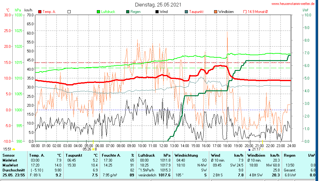Click the 'Wind' legend label
Image resolution: width=319 pixels, height=181 pixels.
tap(164, 12)
